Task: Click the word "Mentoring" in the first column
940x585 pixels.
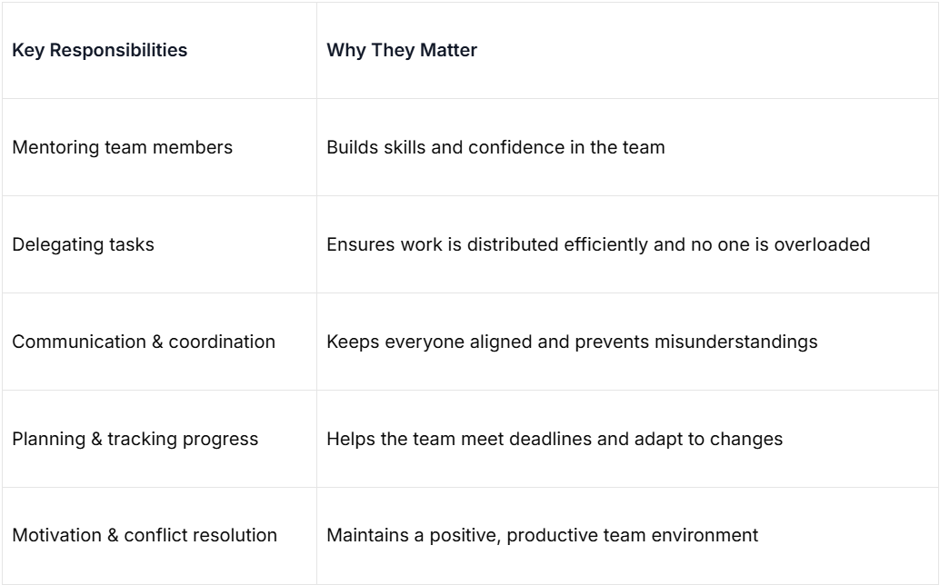Action: coord(53,147)
